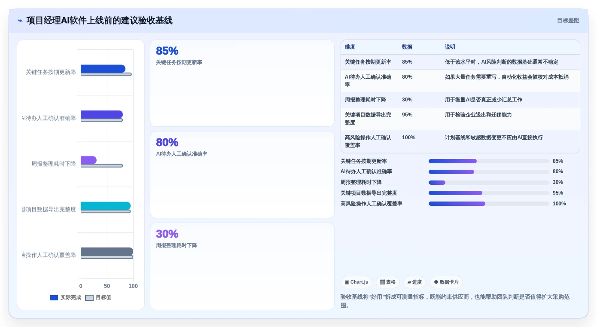Click the cyan bar for 项目数据导出完整度
597x327 pixels.
point(106,206)
